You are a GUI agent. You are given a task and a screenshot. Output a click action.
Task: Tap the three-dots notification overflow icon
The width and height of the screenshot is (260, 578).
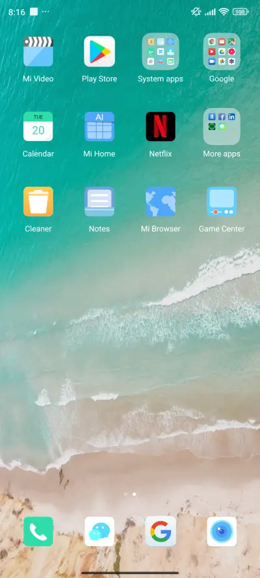[45, 12]
